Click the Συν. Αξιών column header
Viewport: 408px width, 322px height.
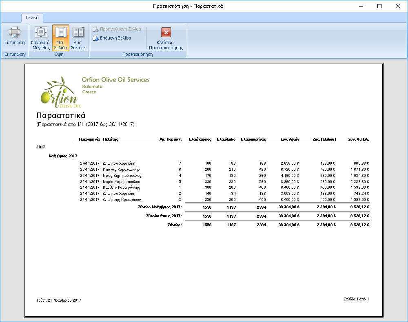pos(290,139)
